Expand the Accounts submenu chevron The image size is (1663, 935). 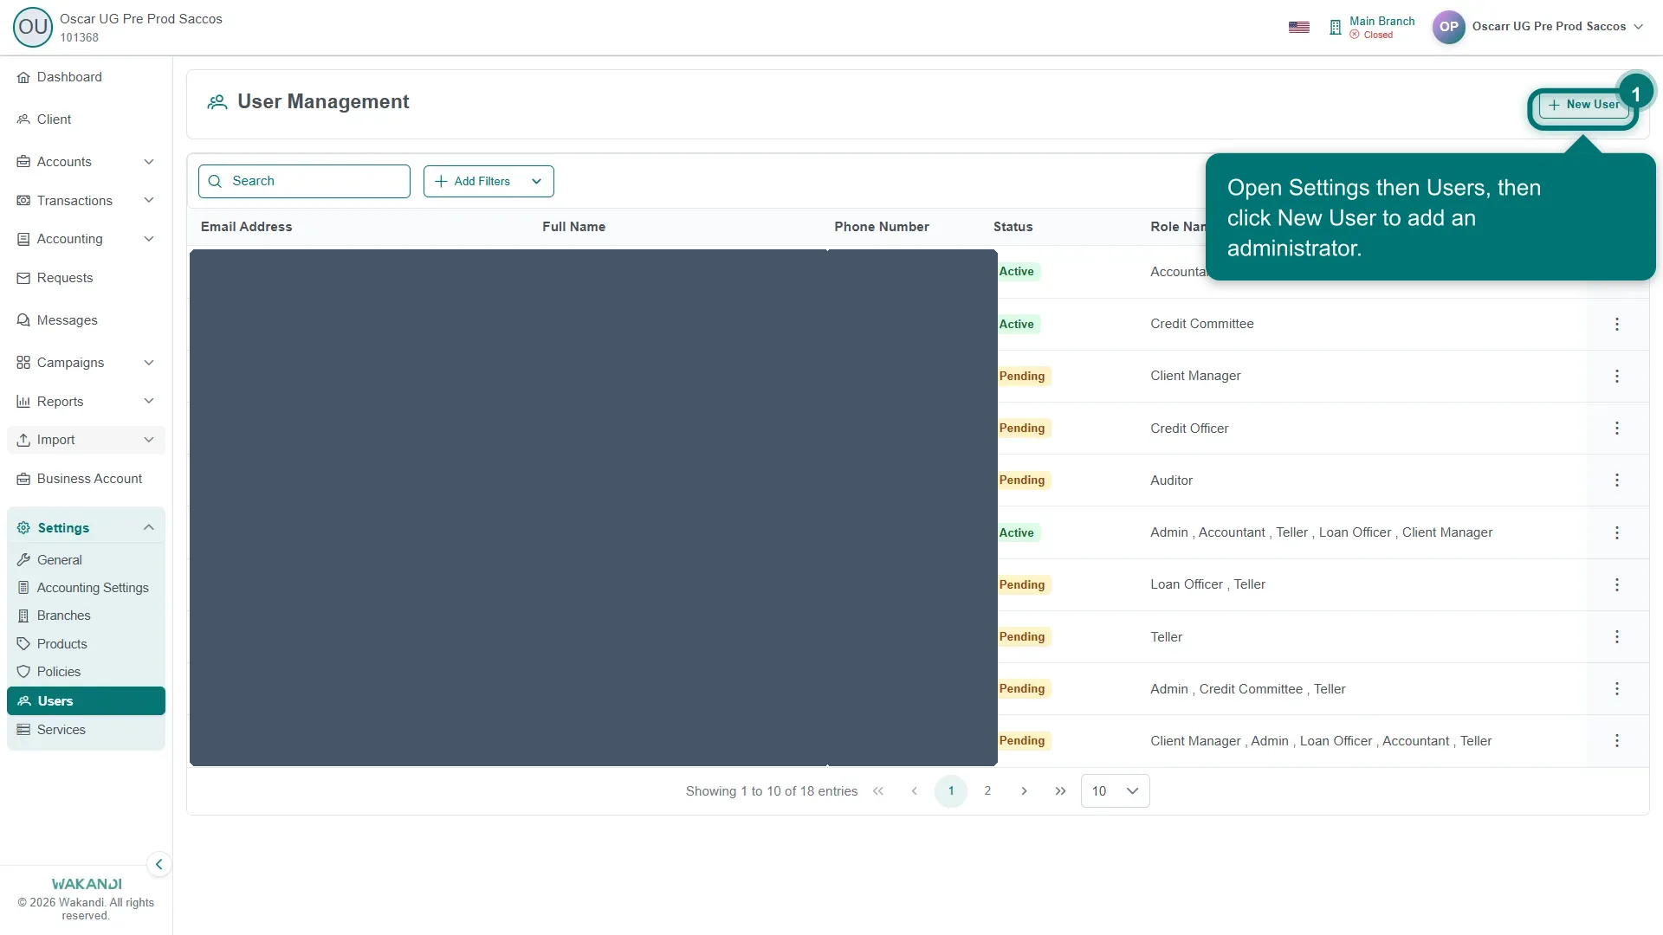pos(149,162)
